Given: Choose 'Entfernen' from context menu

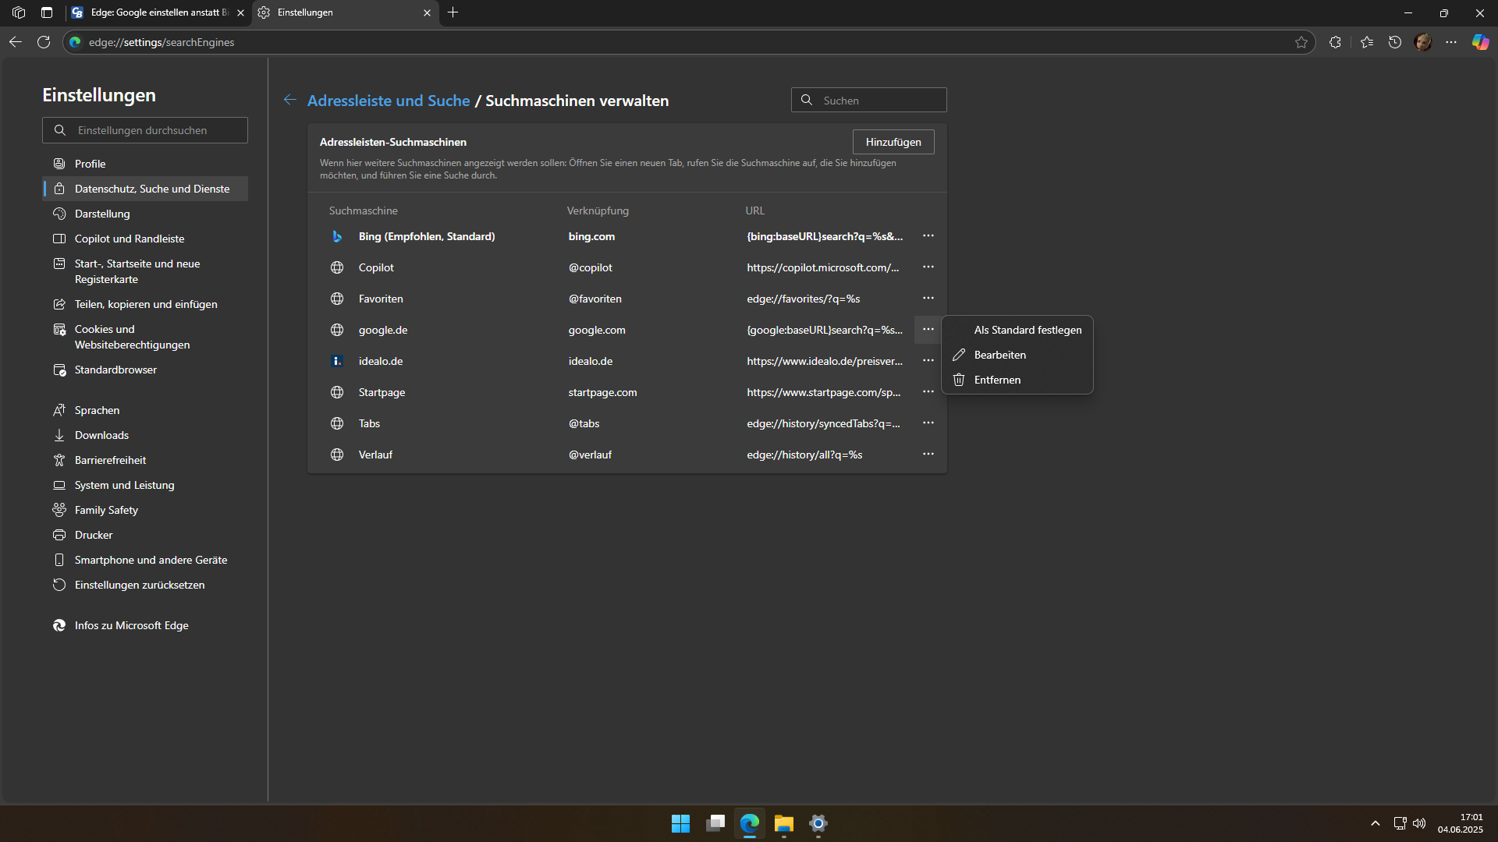Looking at the screenshot, I should tap(997, 380).
